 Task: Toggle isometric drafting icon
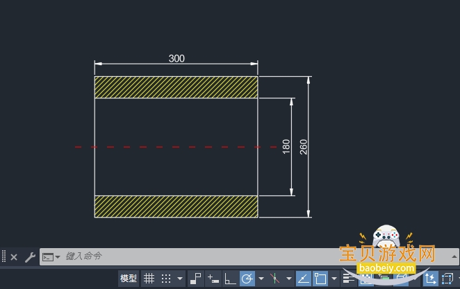pyautogui.click(x=275, y=279)
